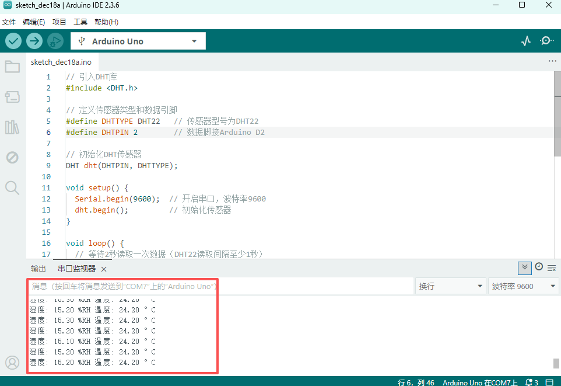Open the 波特率 9600 baud rate dropdown
The height and width of the screenshot is (386, 561).
[524, 286]
